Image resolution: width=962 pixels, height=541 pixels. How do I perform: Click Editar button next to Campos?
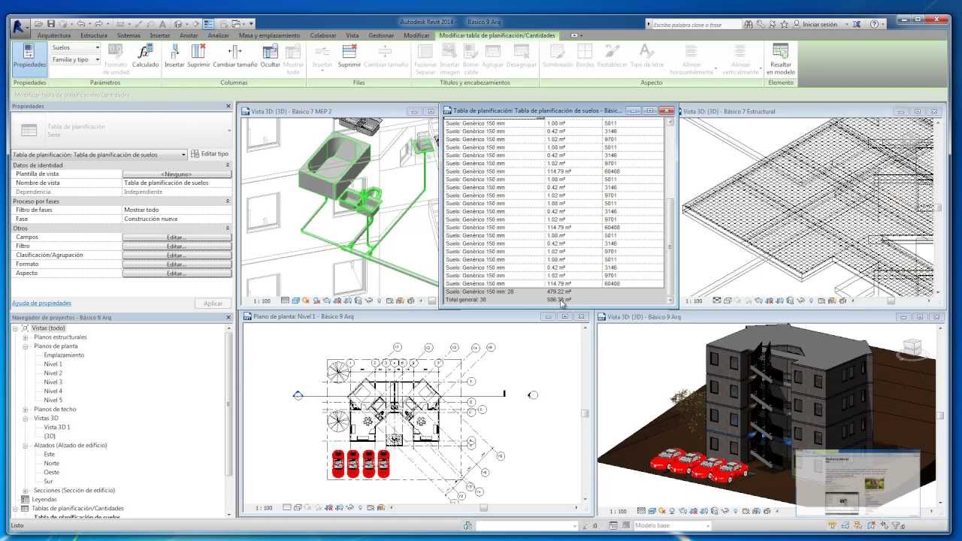[177, 237]
